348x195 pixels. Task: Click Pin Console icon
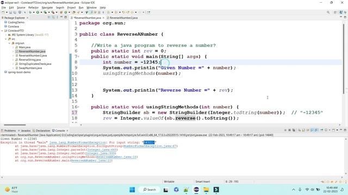point(321,130)
